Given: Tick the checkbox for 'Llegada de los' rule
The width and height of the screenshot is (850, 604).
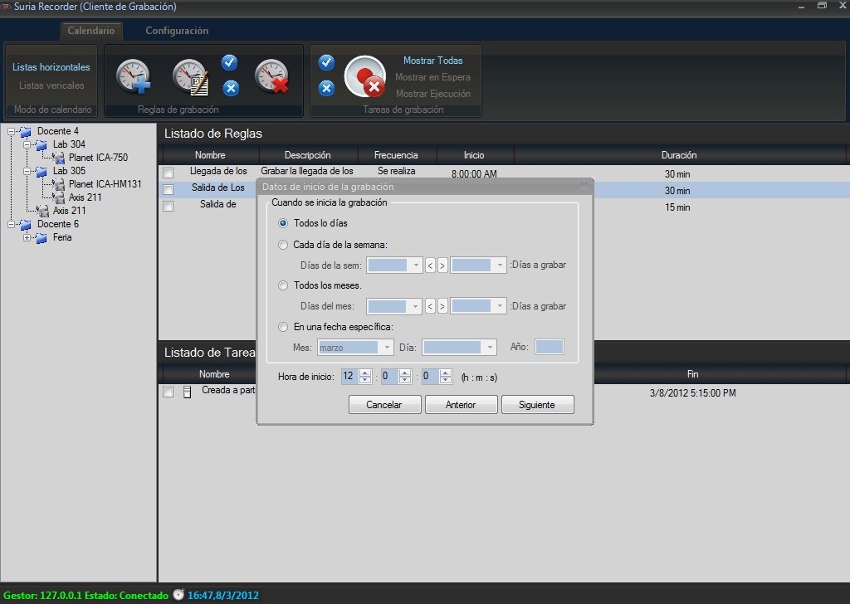Looking at the screenshot, I should (x=169, y=173).
